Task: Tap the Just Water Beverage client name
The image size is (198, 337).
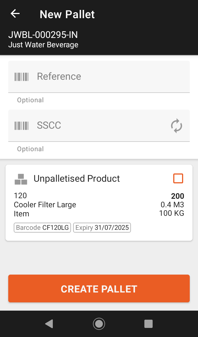Action: [43, 45]
